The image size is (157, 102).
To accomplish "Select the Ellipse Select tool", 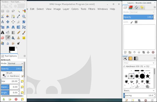I will (x=8, y=11).
